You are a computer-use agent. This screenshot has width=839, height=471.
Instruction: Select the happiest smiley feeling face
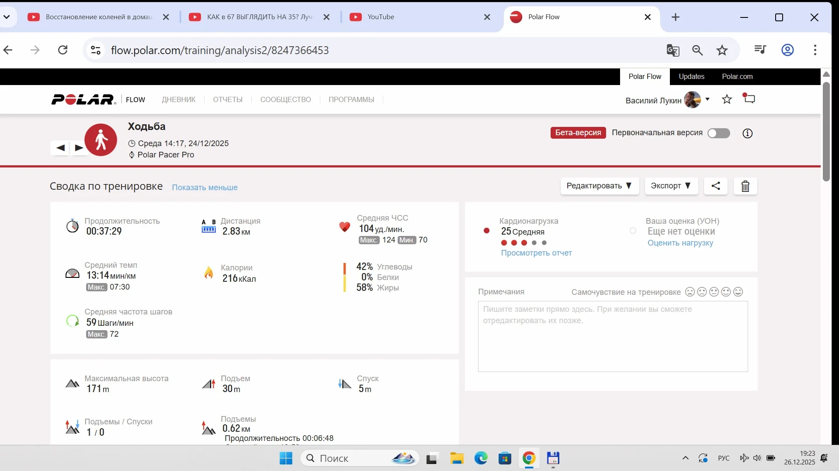[x=738, y=292]
